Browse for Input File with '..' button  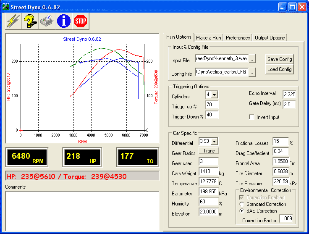(x=252, y=59)
